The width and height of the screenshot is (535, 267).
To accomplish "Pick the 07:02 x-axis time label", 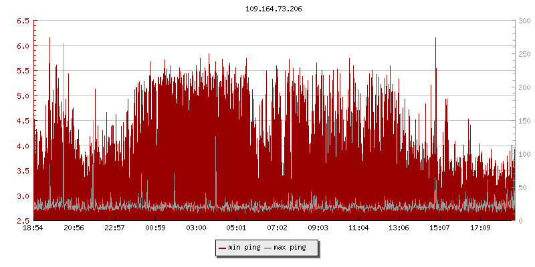I will (x=277, y=228).
